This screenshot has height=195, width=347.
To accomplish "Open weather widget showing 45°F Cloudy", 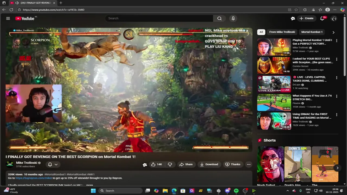I will (x=11, y=191).
